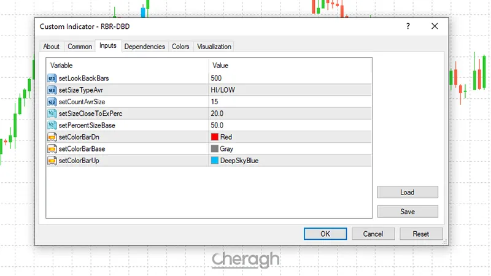Click the icon next to setPercentSizeBase
Screen dimensions: 491x276
click(52, 125)
